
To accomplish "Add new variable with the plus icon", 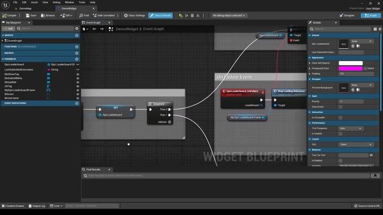I will [77, 59].
